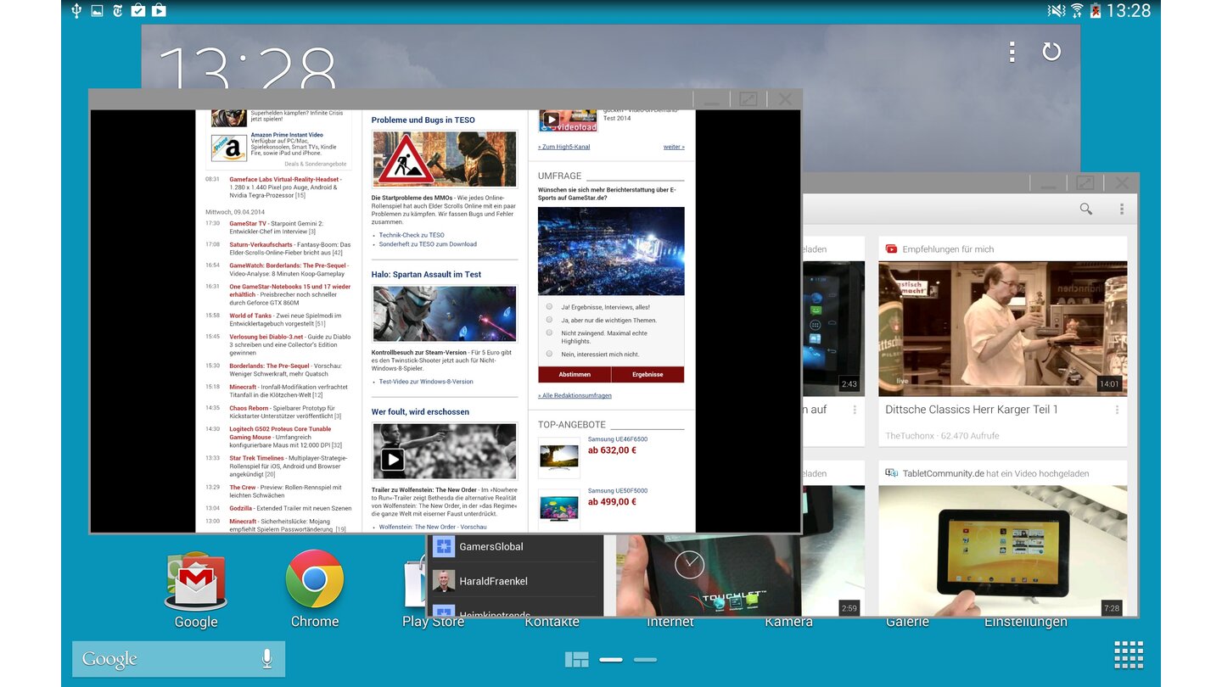Open 'Star Trek Timelines' news item
The image size is (1222, 687).
tap(289, 466)
